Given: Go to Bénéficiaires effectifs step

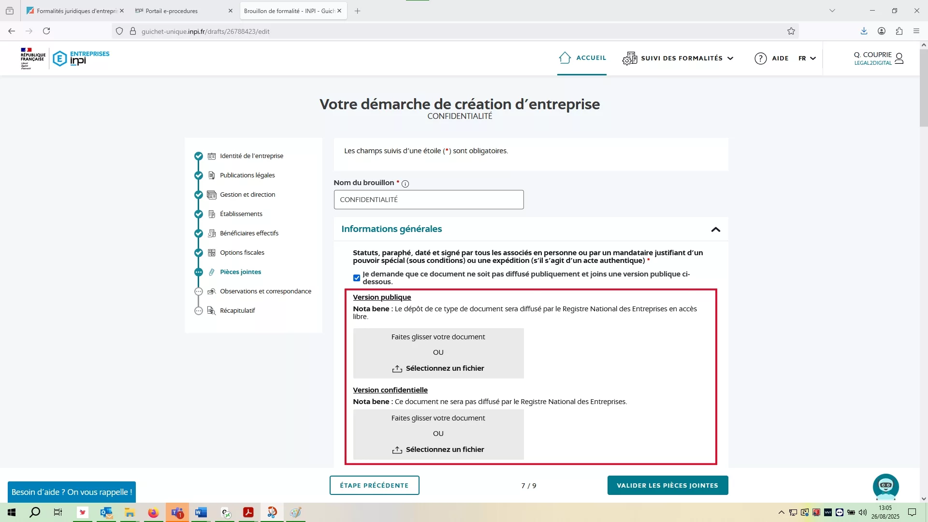Looking at the screenshot, I should point(249,233).
